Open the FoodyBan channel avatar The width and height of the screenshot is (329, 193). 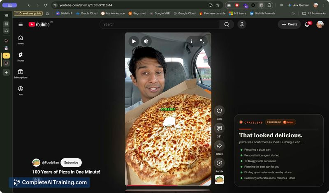[36, 162]
